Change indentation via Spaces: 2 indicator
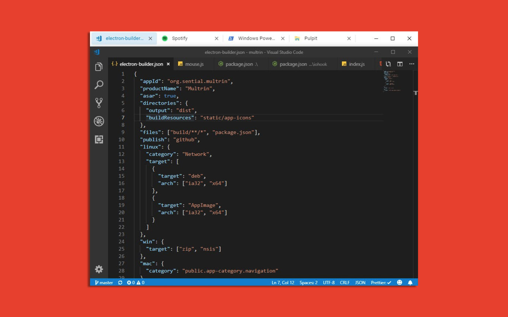 (x=308, y=282)
